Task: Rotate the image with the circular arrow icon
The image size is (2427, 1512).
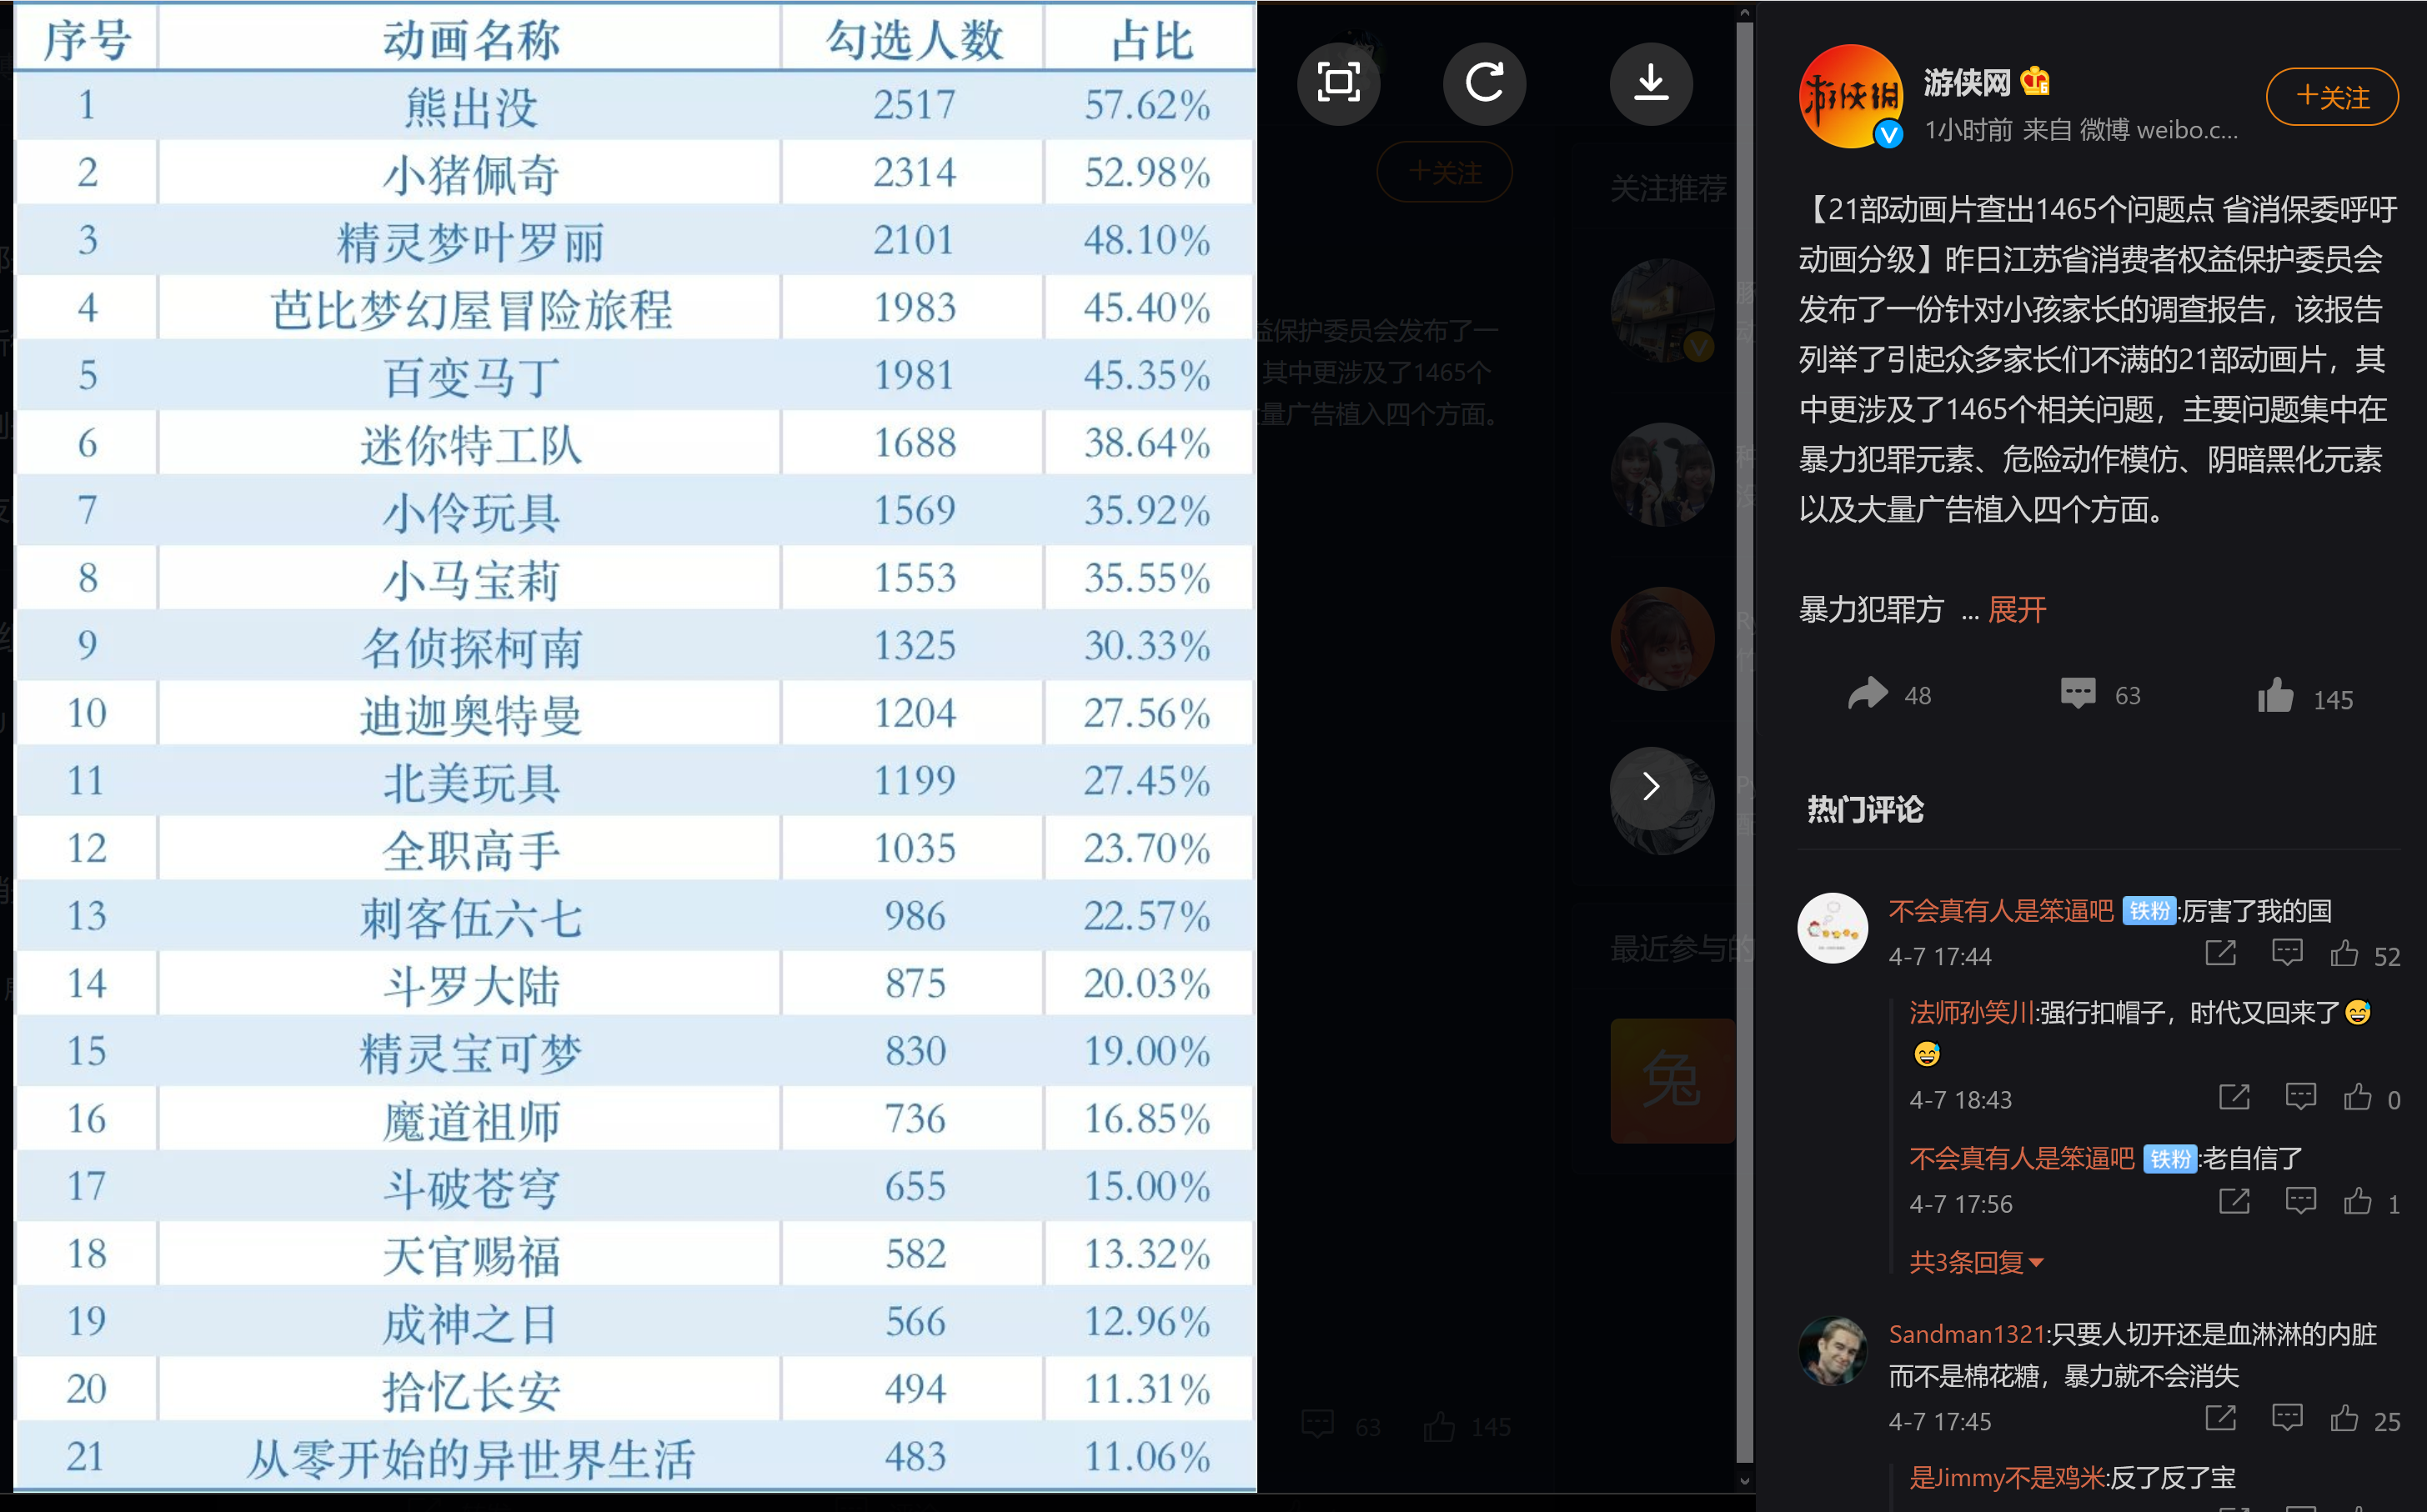Action: coord(1484,82)
